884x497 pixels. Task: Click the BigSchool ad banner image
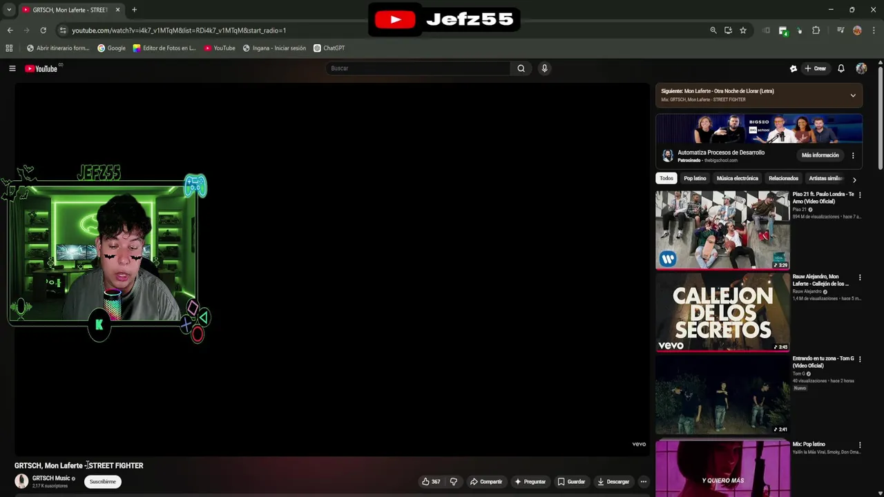click(759, 128)
